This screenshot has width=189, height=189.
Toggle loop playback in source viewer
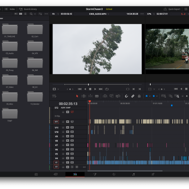coord(107,89)
